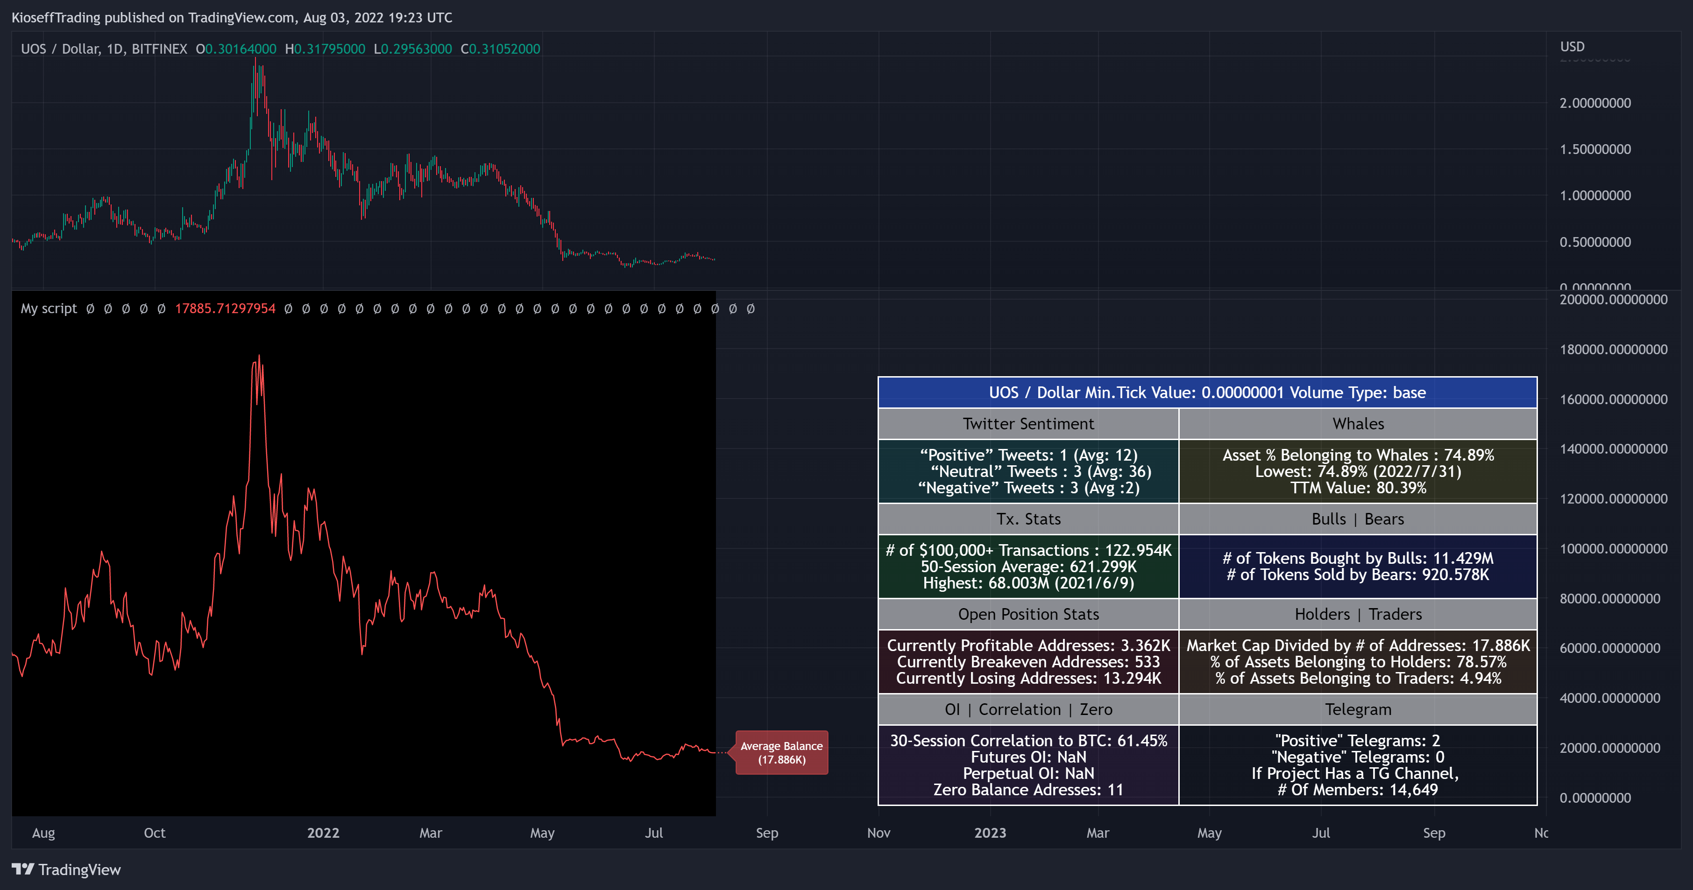
Task: Click the 'Tx. Stats' header cell
Action: click(1028, 519)
